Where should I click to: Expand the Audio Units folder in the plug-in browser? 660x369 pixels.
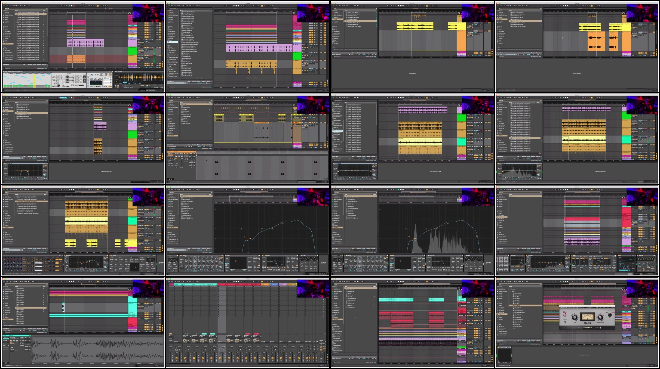[x=510, y=290]
